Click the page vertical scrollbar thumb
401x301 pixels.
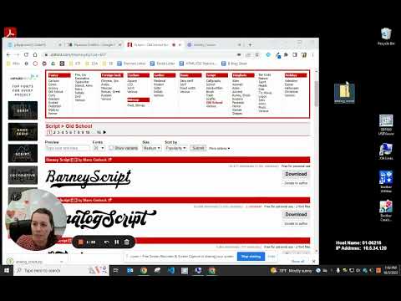[317, 94]
